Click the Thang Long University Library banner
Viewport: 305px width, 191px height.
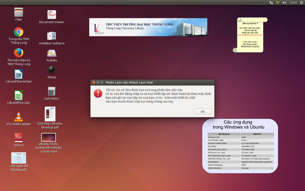[148, 27]
